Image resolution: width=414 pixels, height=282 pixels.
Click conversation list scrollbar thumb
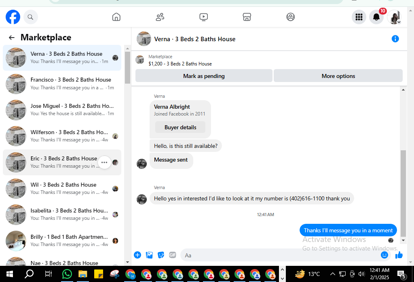coord(127,67)
